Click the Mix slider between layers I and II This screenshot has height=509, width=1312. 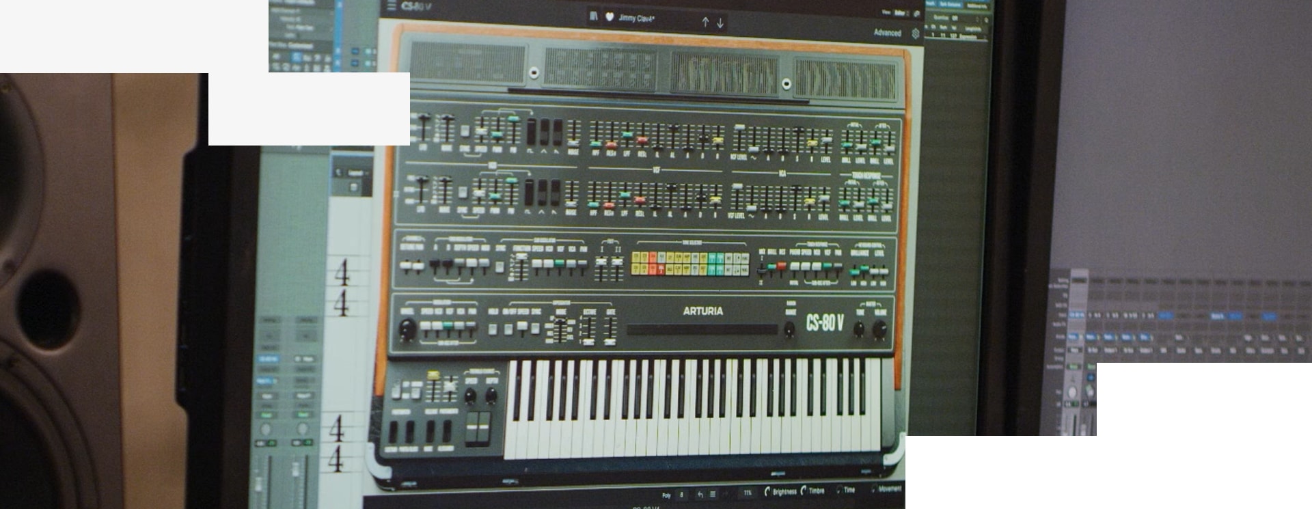pos(762,269)
